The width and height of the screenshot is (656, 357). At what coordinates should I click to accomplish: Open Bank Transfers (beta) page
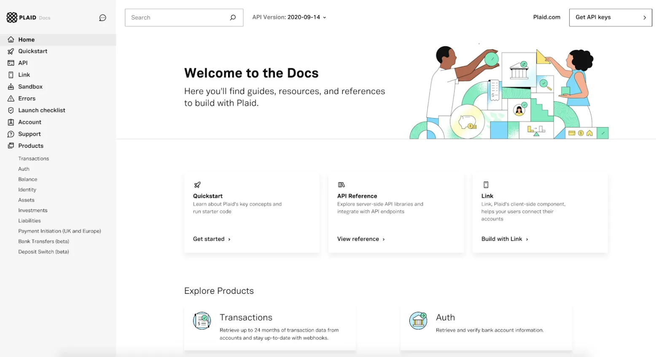[44, 241]
